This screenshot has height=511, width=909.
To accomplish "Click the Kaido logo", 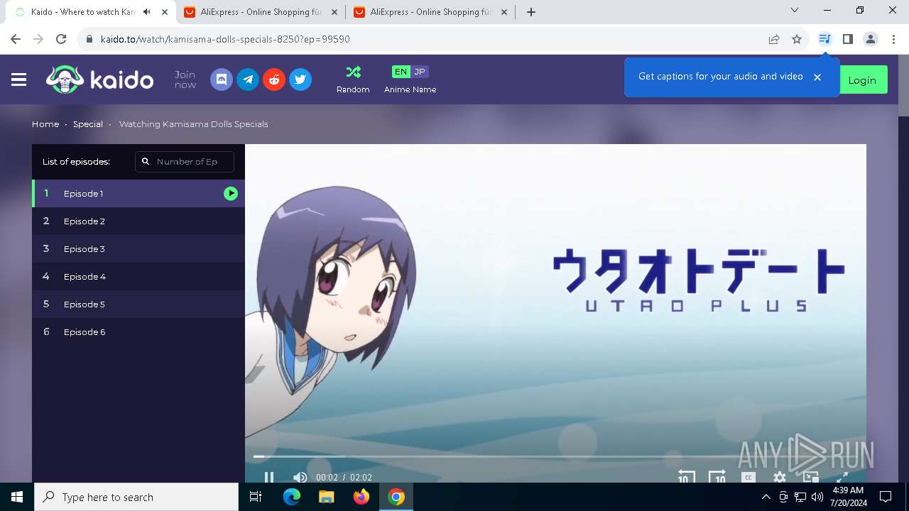I will point(99,79).
